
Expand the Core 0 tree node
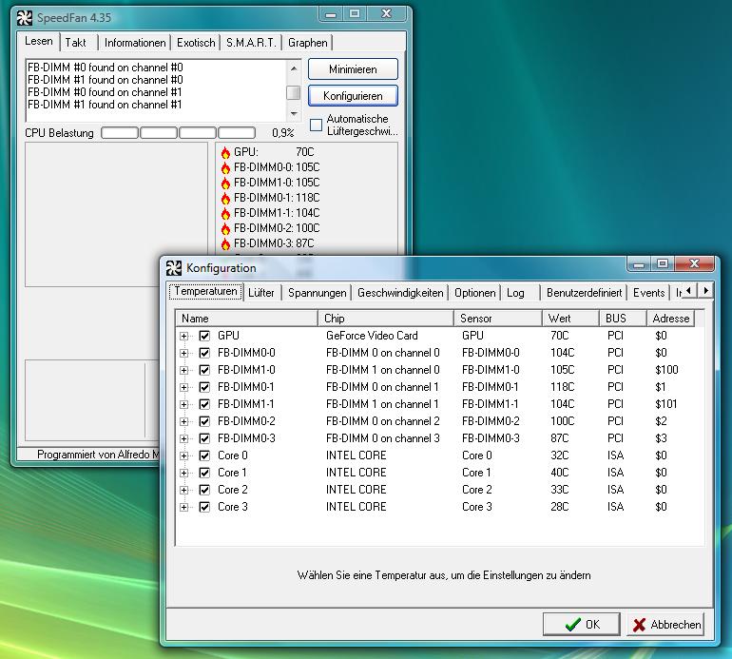pos(183,455)
